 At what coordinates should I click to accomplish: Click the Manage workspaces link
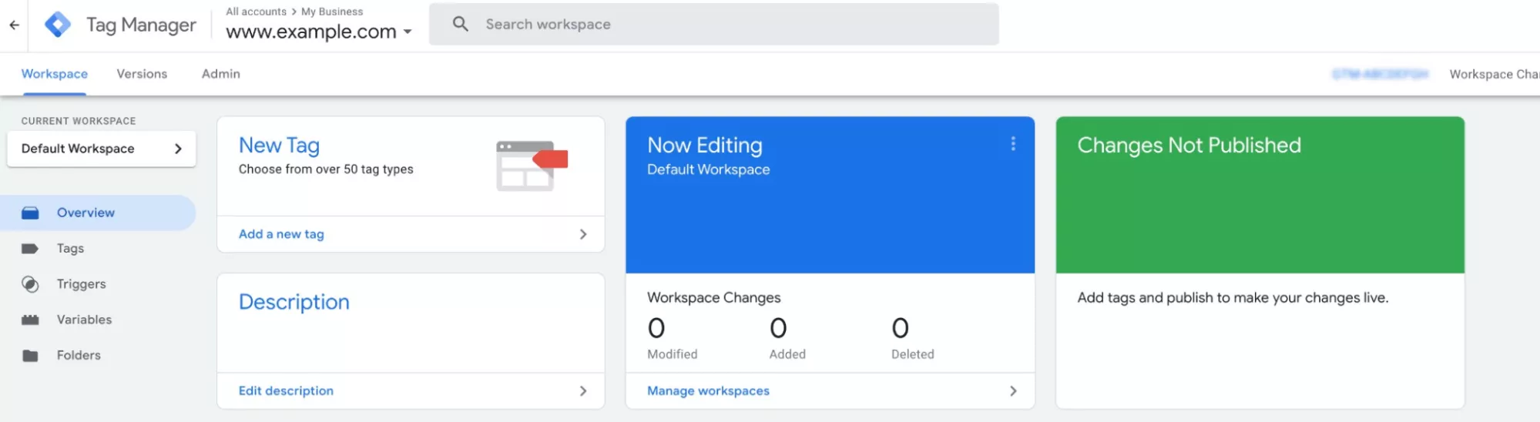pos(708,391)
